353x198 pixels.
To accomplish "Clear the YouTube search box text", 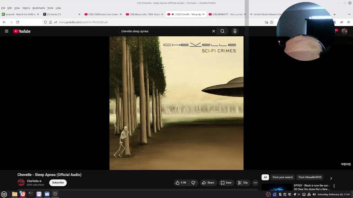I will coord(213,31).
